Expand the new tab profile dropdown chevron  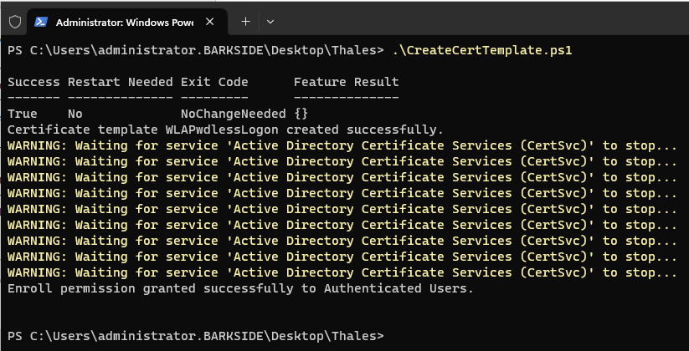270,21
